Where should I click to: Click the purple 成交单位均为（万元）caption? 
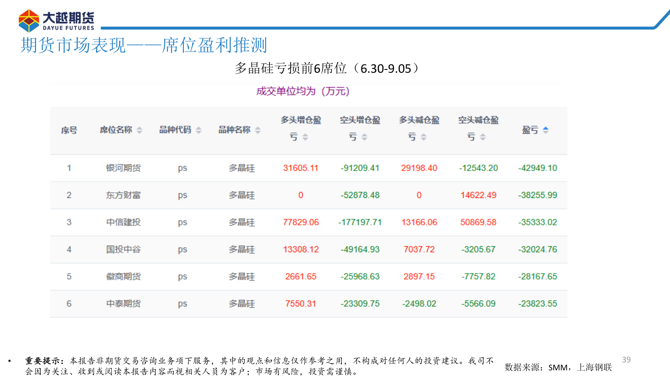click(303, 91)
